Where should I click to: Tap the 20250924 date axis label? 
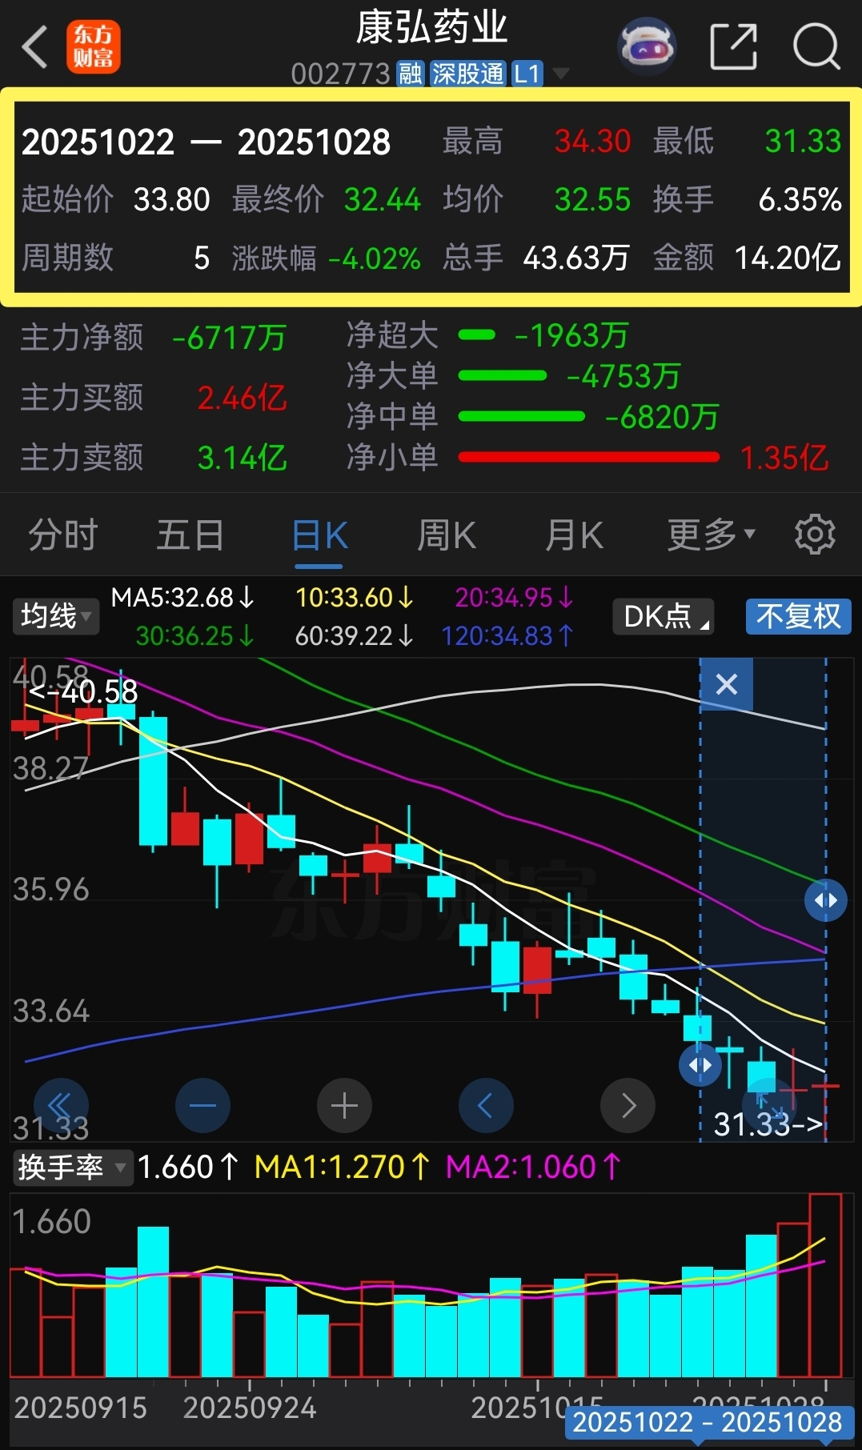(x=250, y=1408)
